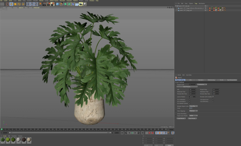Expand the View Clipping disclosure arrow

(176, 111)
